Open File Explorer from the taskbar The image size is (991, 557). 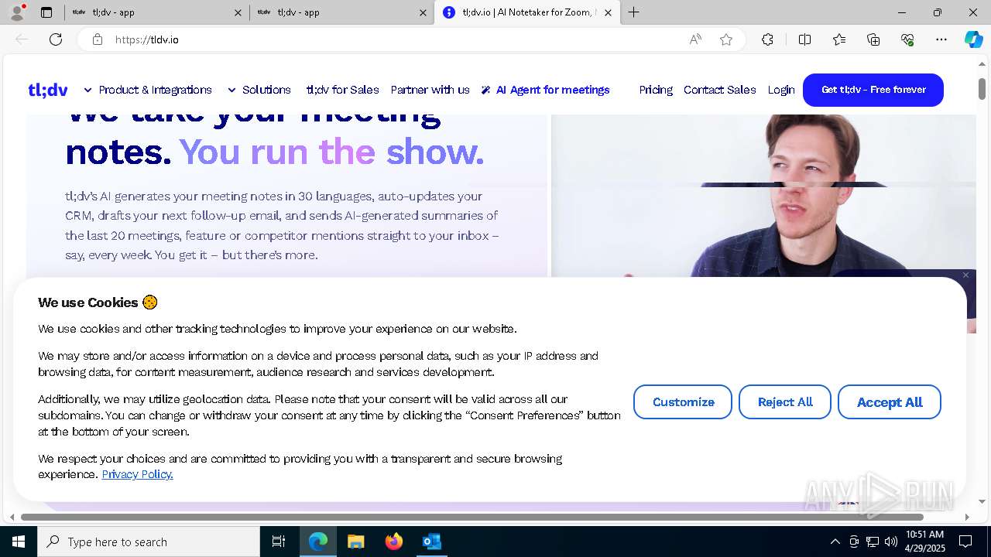pos(356,542)
